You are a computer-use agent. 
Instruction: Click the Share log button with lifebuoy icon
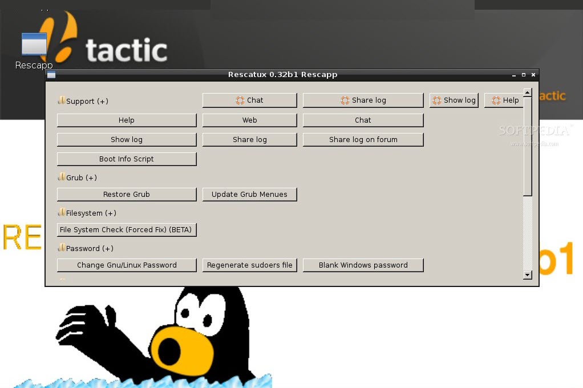click(x=363, y=100)
